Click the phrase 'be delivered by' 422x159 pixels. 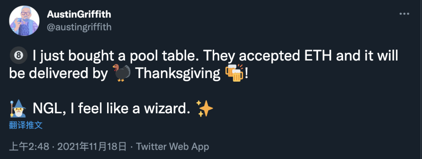pyautogui.click(x=58, y=74)
